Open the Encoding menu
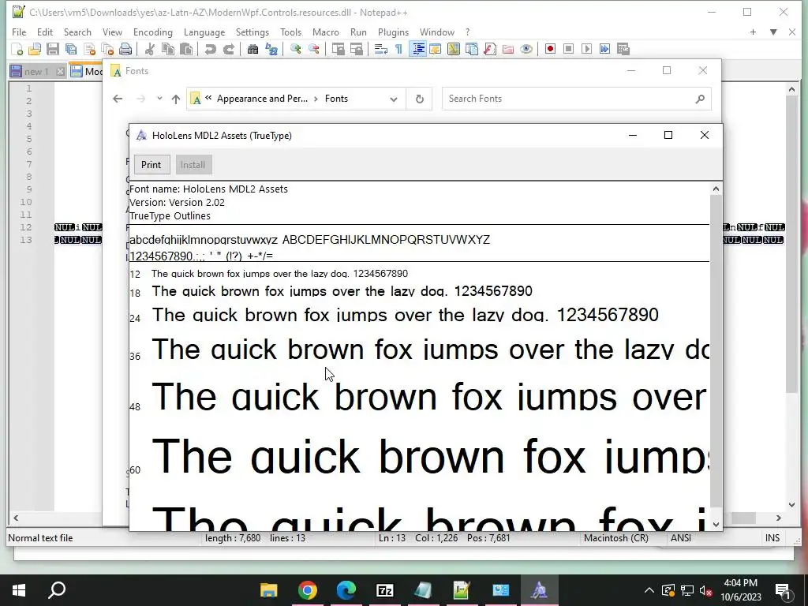 [153, 32]
